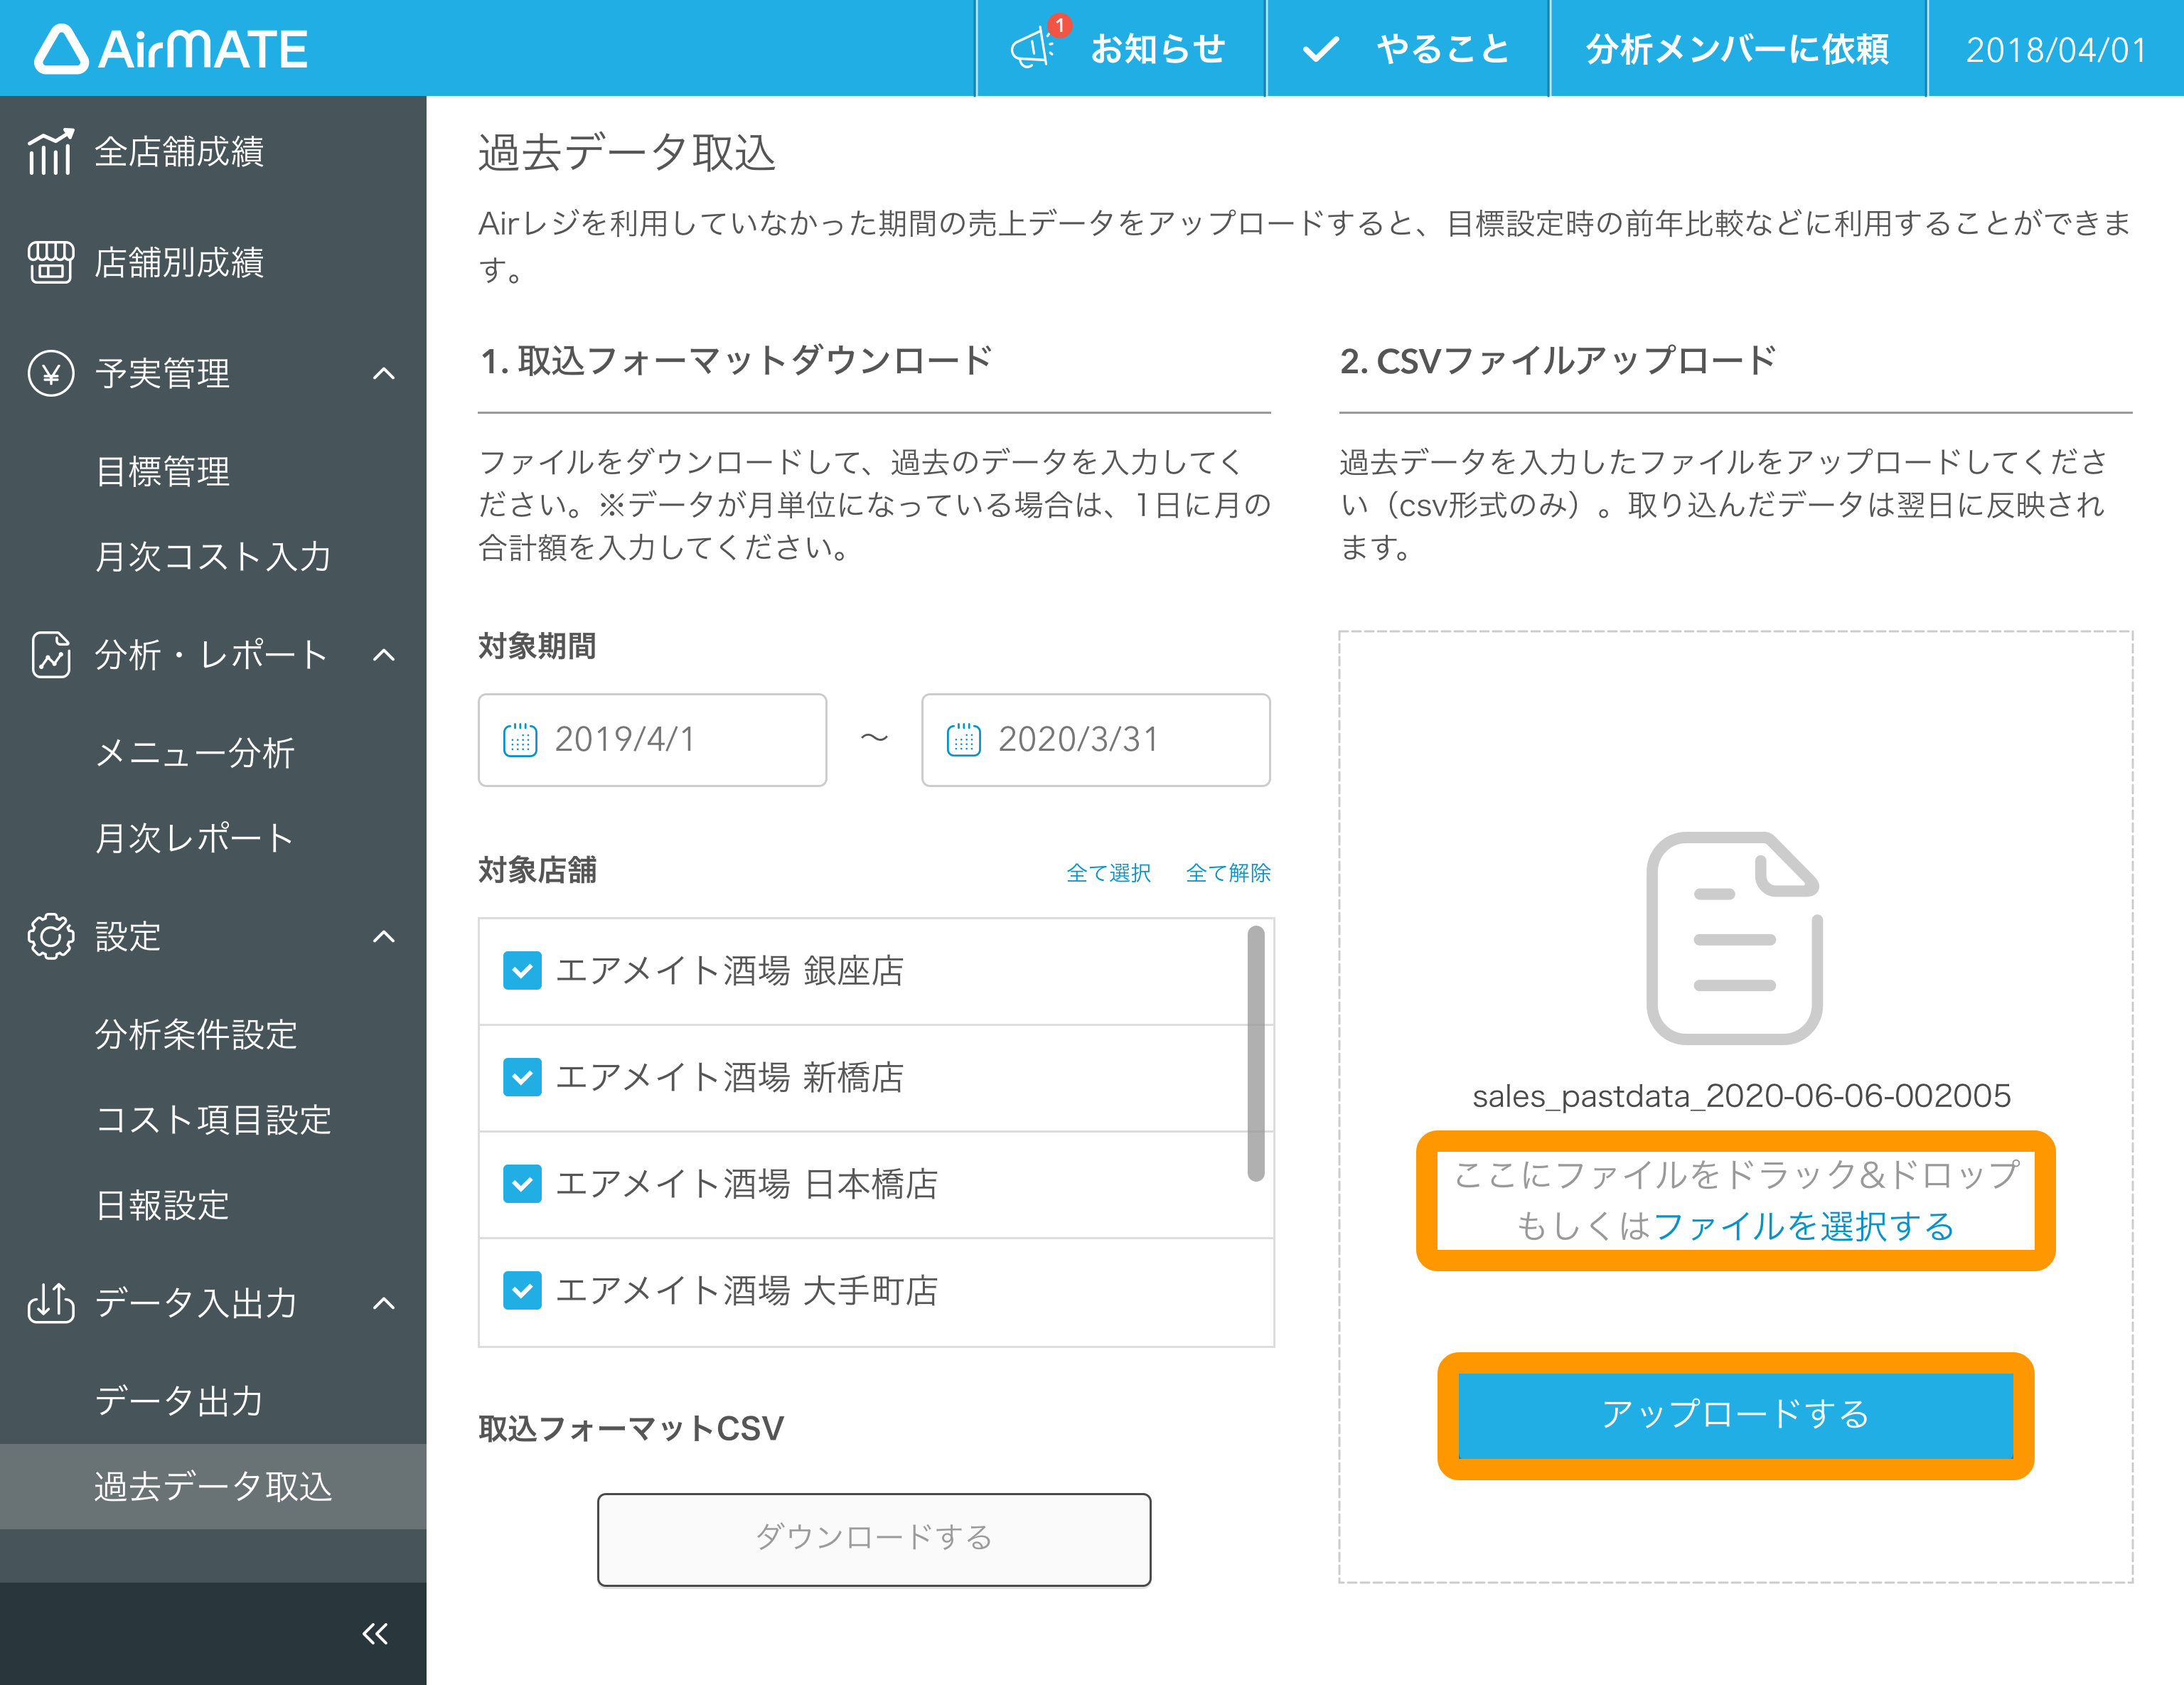2184x1685 pixels.
Task: Click the 2018/04/01 date in header
Action: (2056, 50)
